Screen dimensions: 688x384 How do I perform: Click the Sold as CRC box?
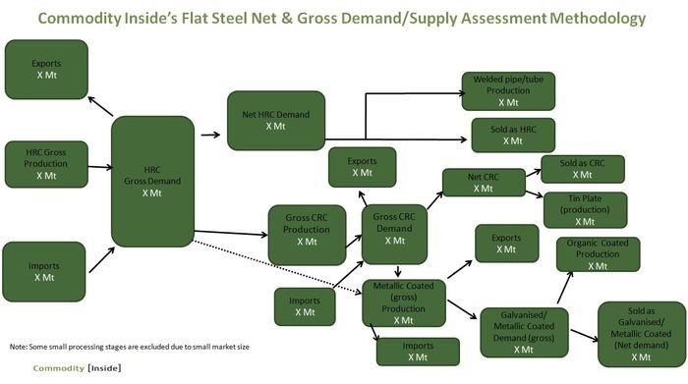pos(582,169)
